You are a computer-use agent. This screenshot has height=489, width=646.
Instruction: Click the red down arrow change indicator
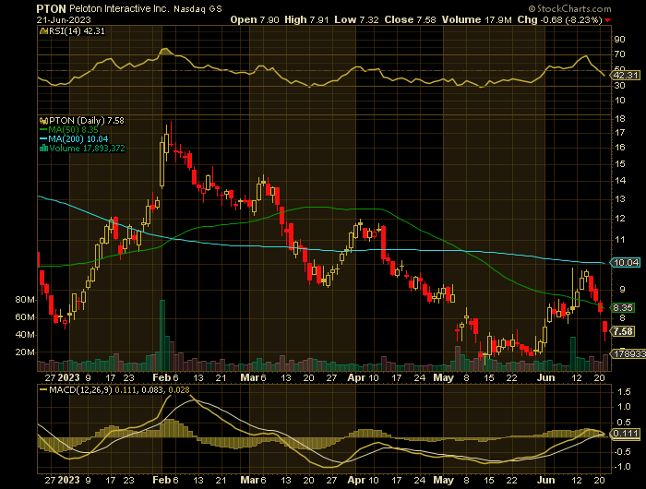coord(607,20)
